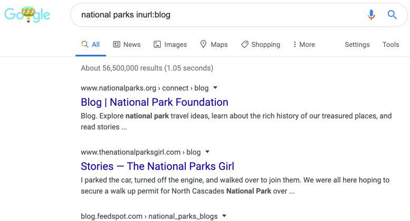Click the News tab newspaper icon
The width and height of the screenshot is (410, 221).
tap(117, 45)
